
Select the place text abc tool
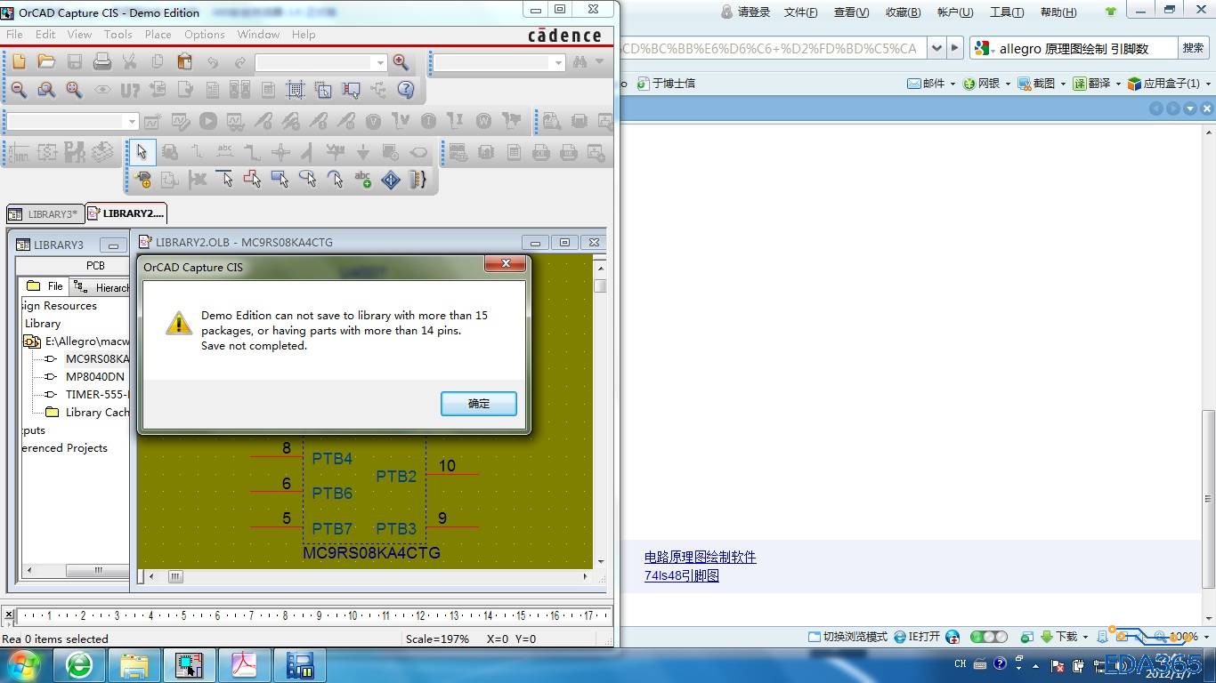tap(362, 179)
